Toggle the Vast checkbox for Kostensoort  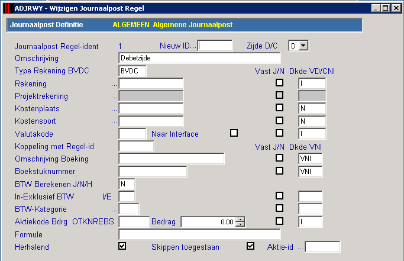pyautogui.click(x=279, y=121)
